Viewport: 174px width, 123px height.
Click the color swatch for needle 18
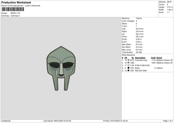point(128,63)
